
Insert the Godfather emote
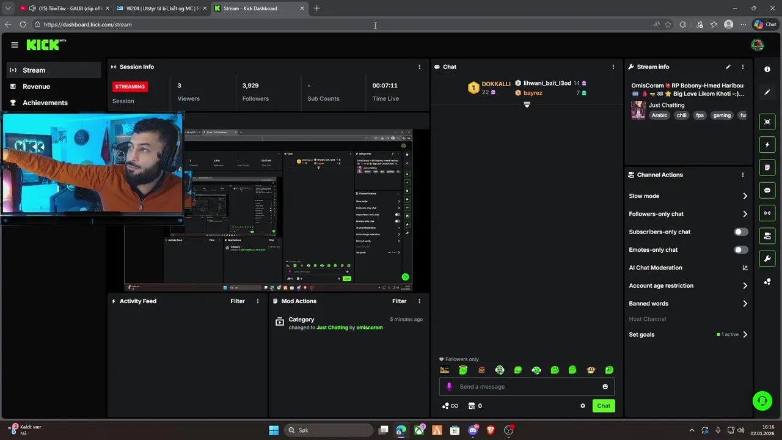tap(445, 370)
